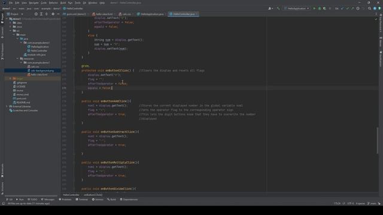The height and width of the screenshot is (215, 383).
Task: Open Project panel options gear
Action: [53, 14]
